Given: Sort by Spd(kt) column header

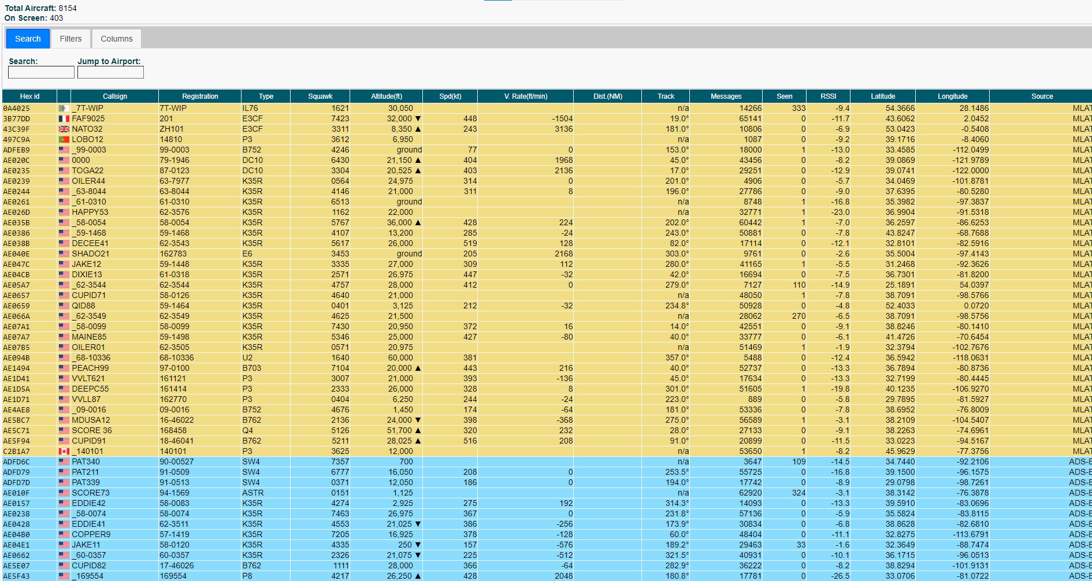Looking at the screenshot, I should [x=450, y=96].
